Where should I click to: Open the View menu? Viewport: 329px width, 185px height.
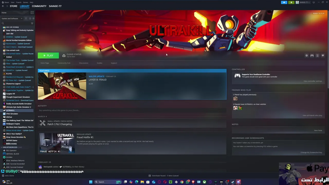[12, 2]
